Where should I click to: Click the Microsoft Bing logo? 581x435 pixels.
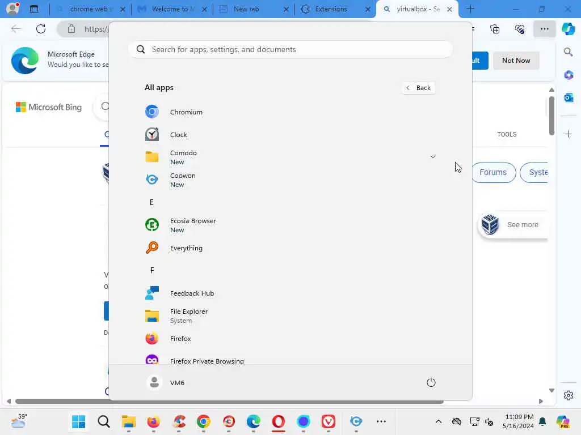click(49, 107)
